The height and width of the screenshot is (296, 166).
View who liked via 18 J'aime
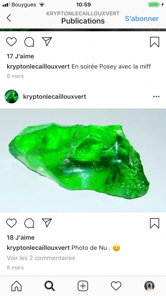point(20,237)
